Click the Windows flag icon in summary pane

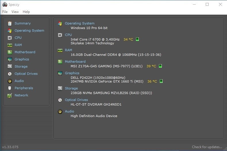point(60,24)
